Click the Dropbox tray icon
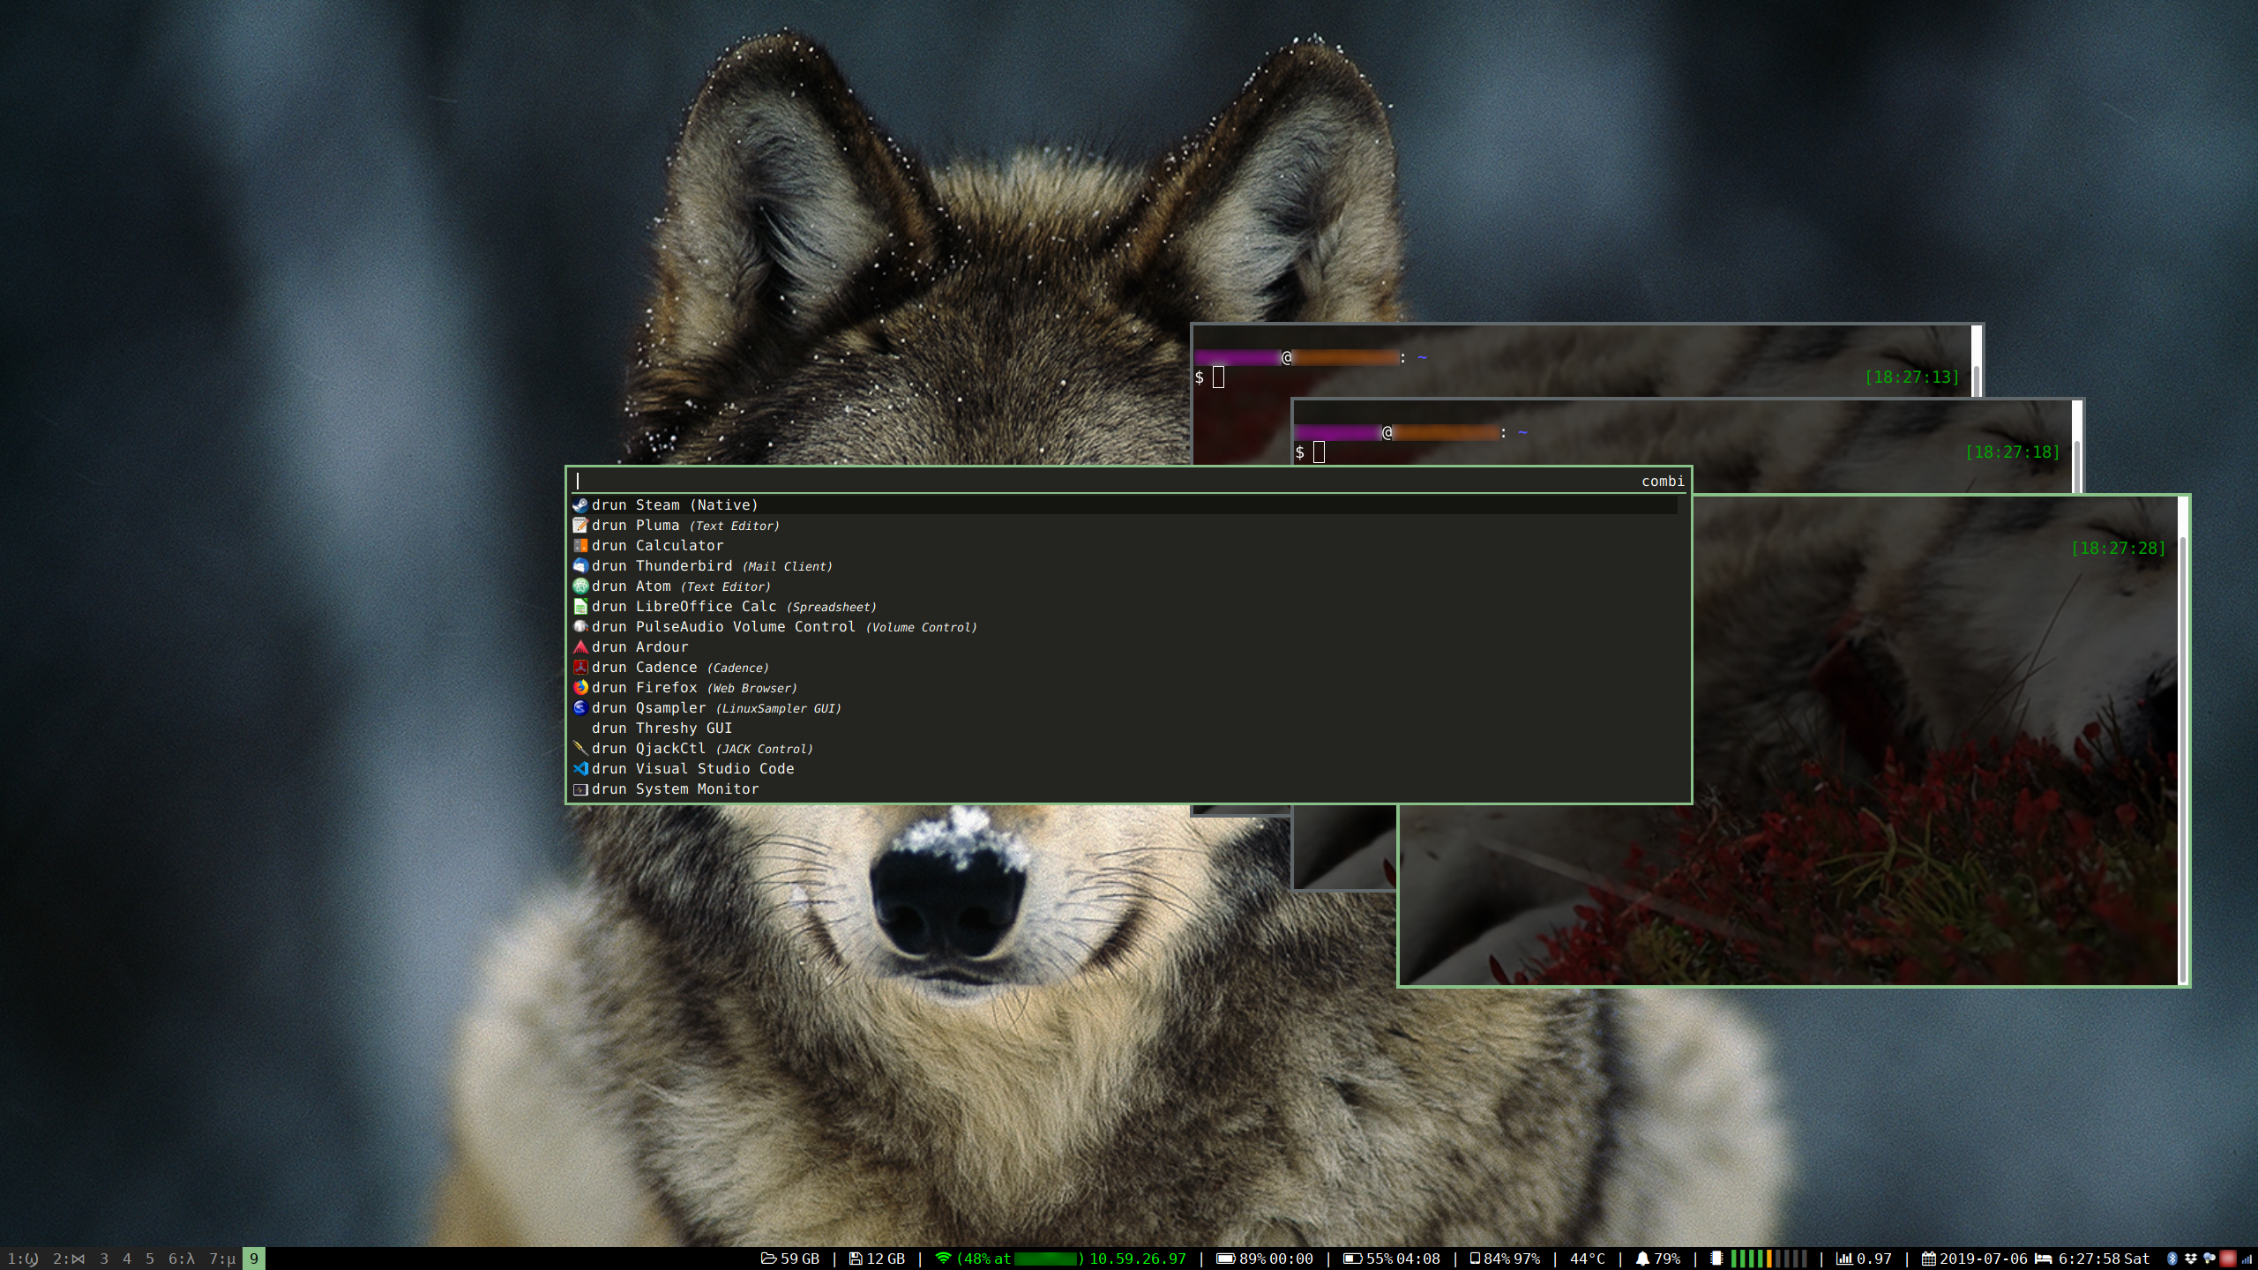This screenshot has height=1270, width=2258. point(2190,1259)
